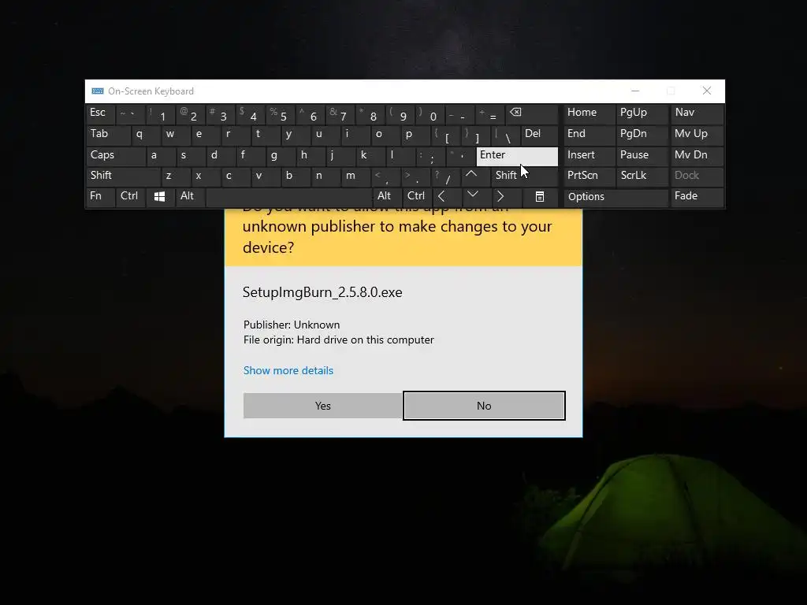Click the number 5 key
807x605 pixels.
pos(280,113)
